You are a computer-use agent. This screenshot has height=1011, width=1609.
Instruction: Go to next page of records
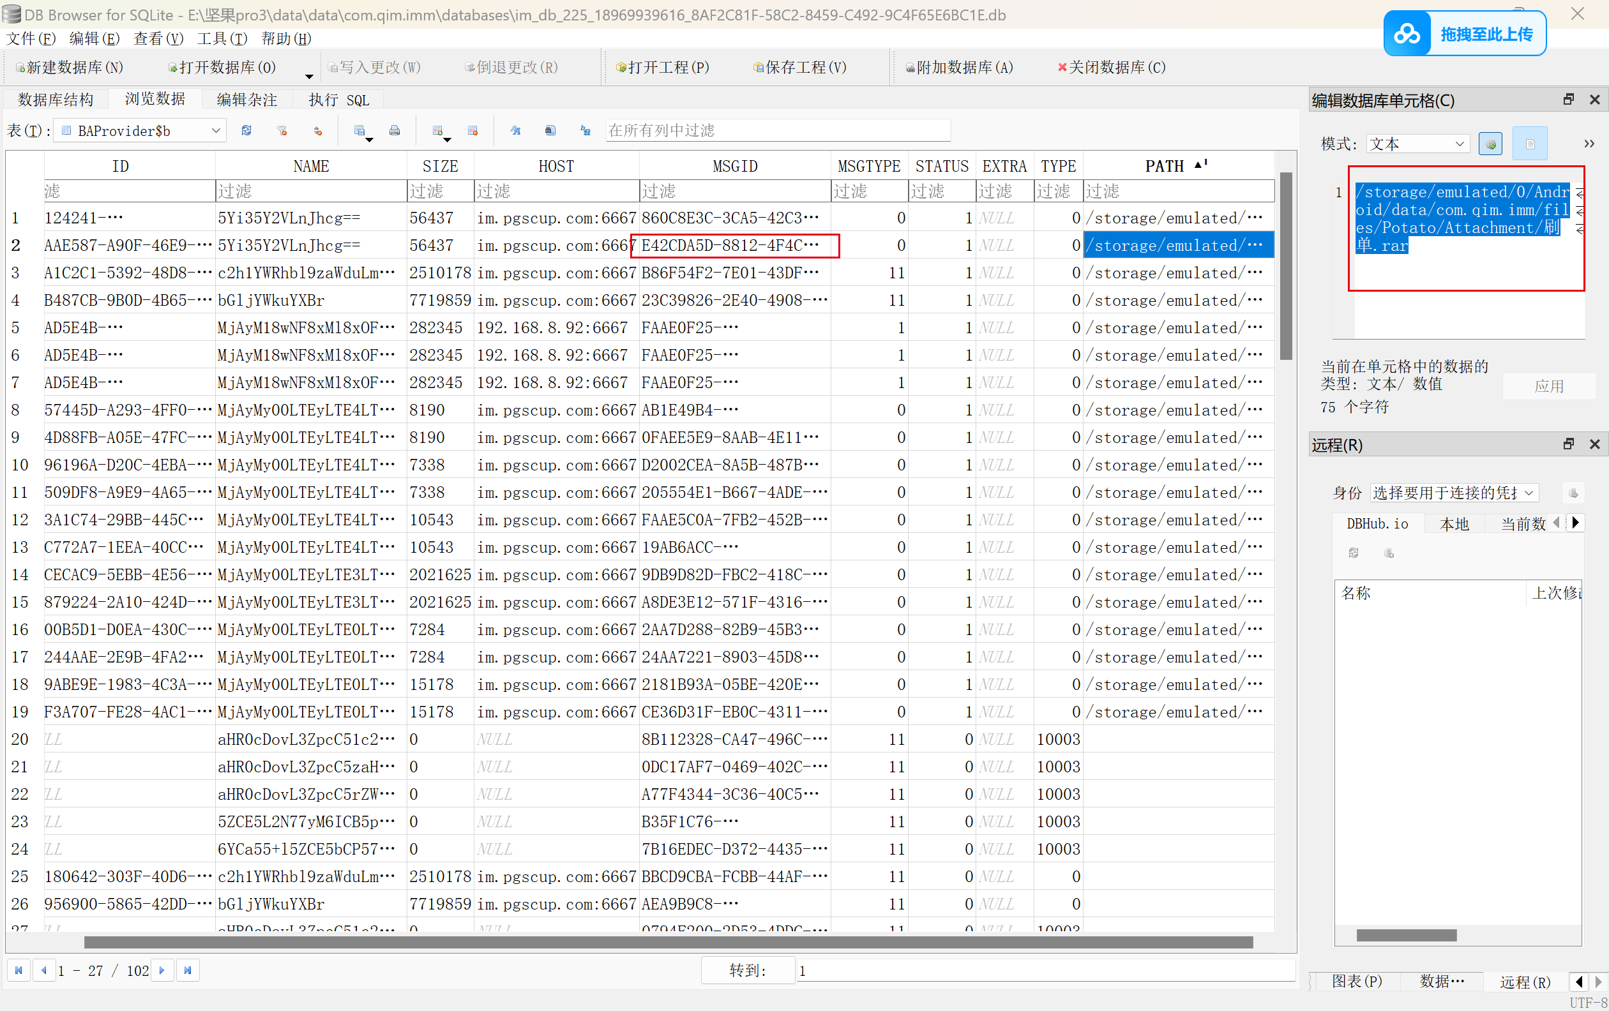coord(162,970)
